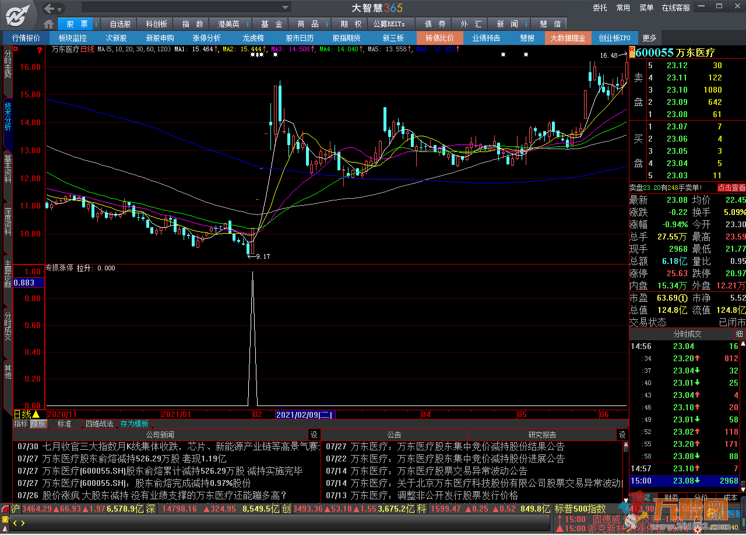The image size is (746, 536).
Task: Expand options dots next to 商品
Action: coord(328,24)
